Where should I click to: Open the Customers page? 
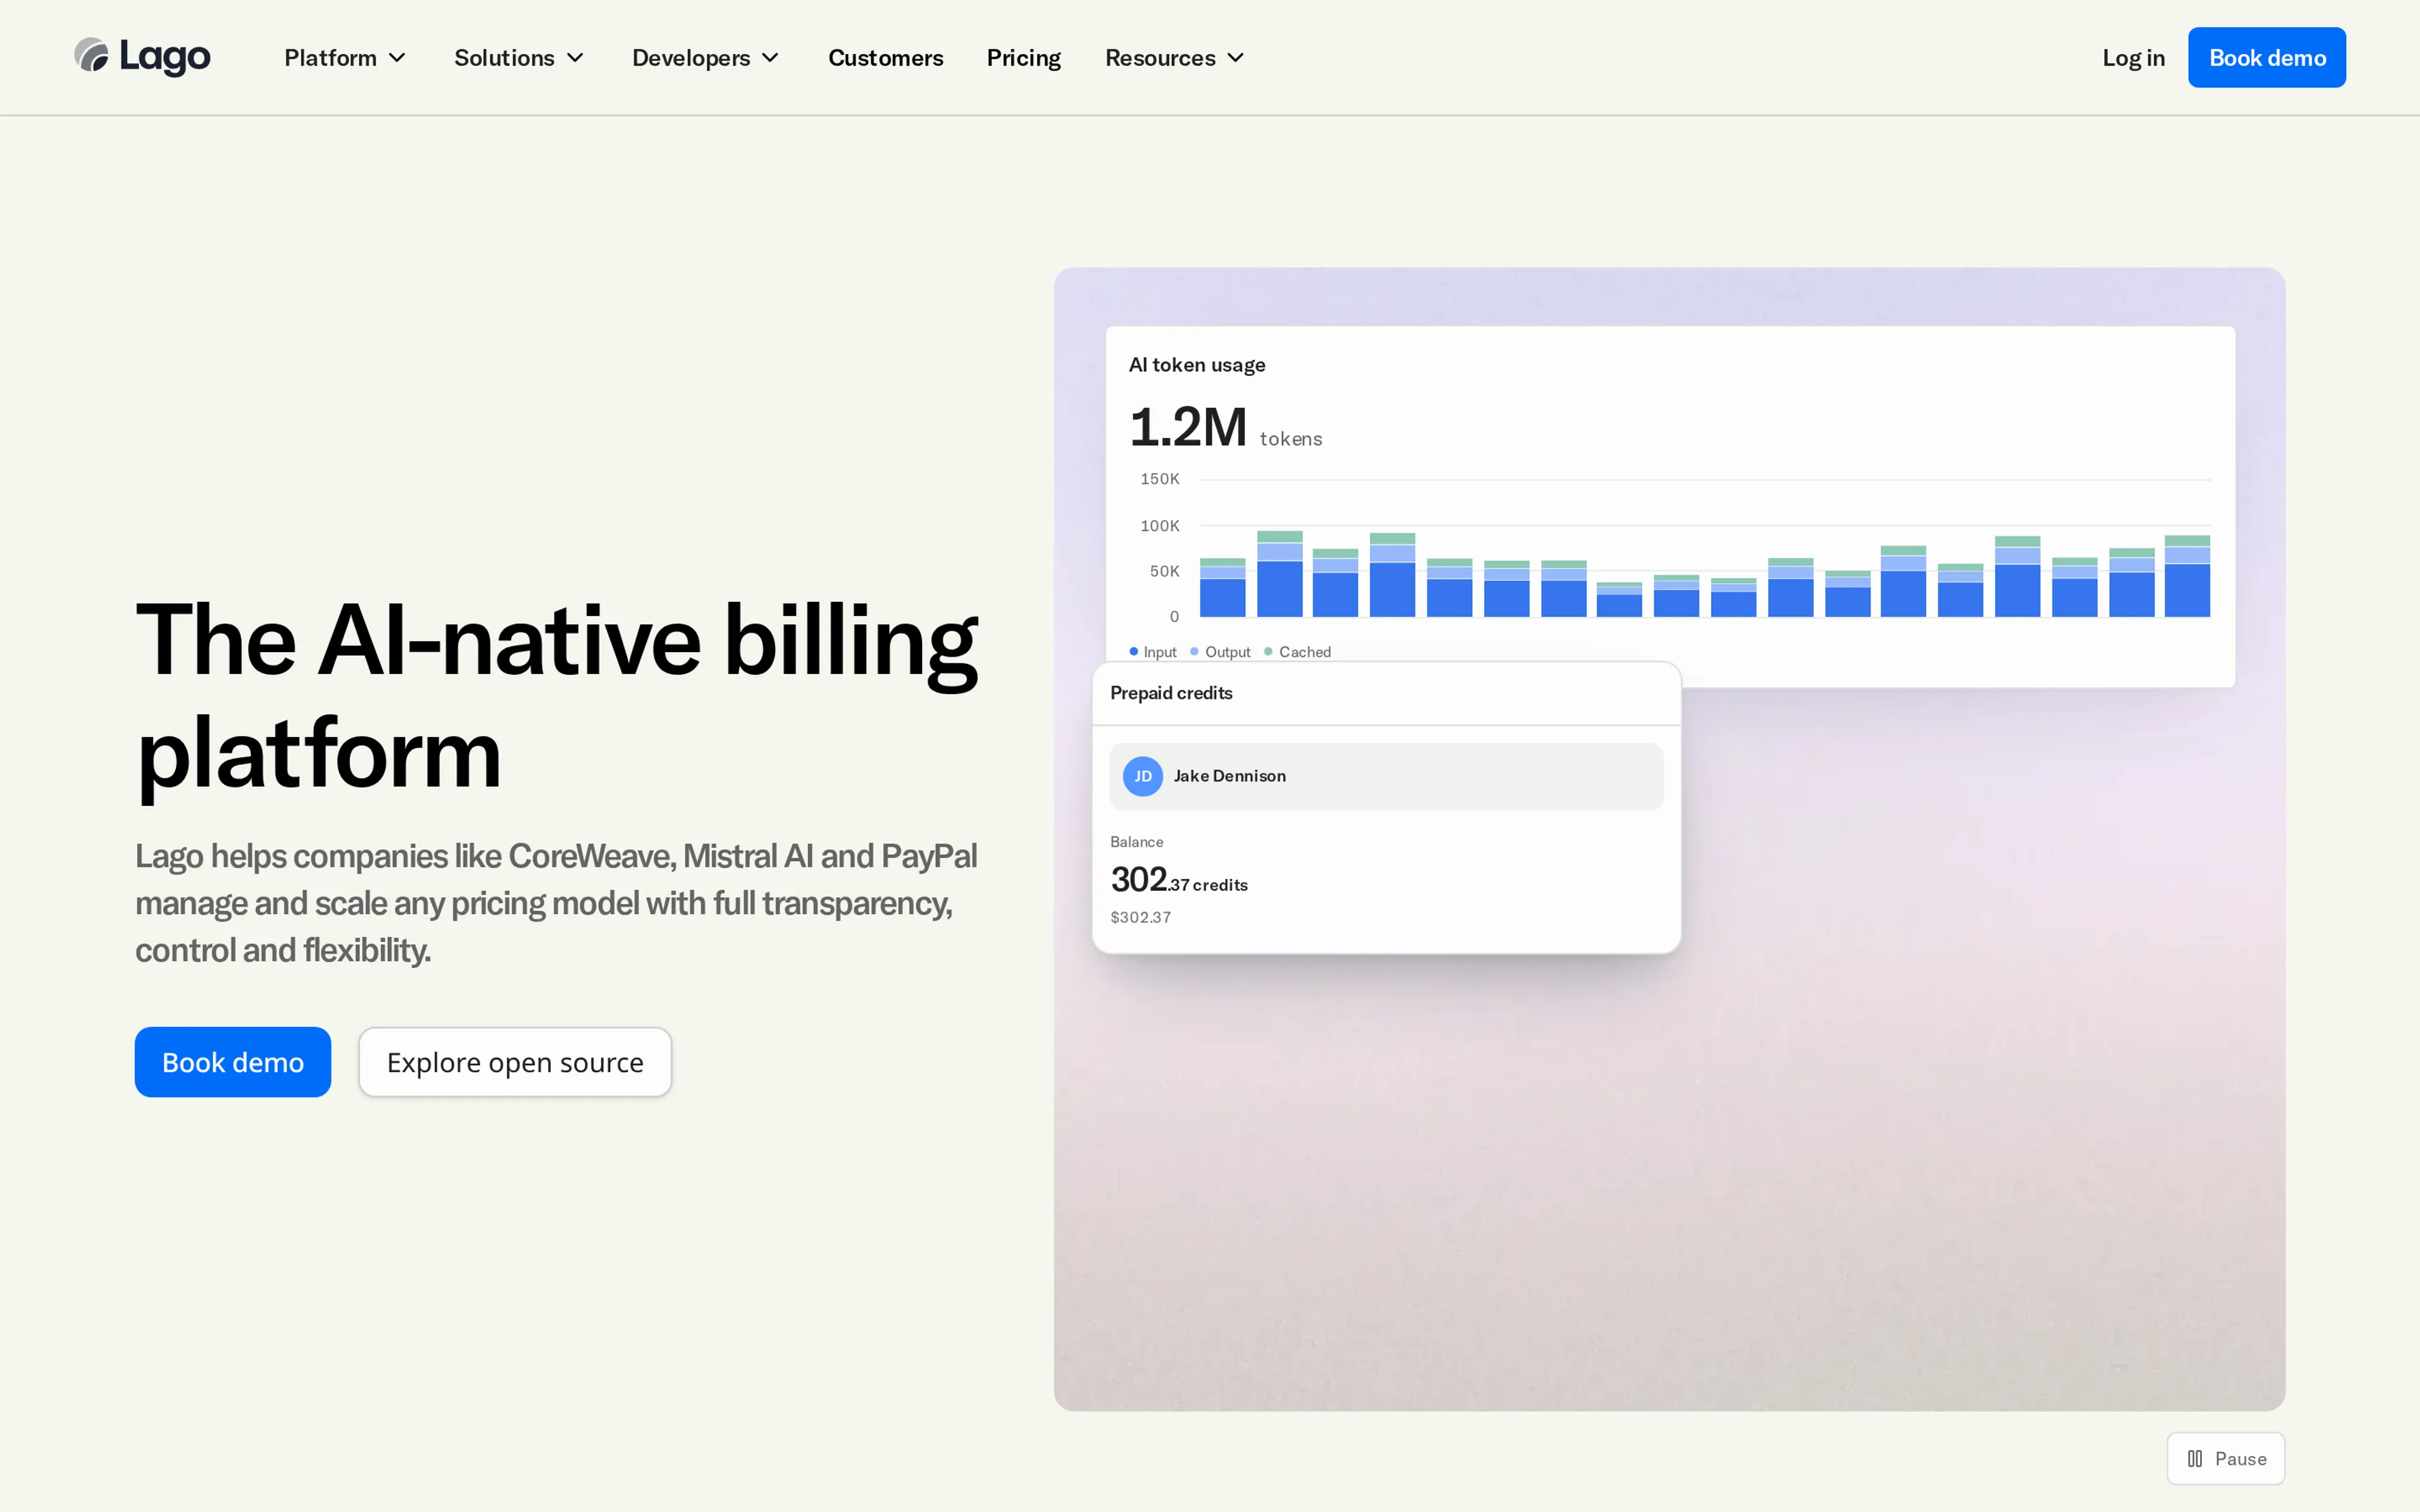(x=885, y=58)
